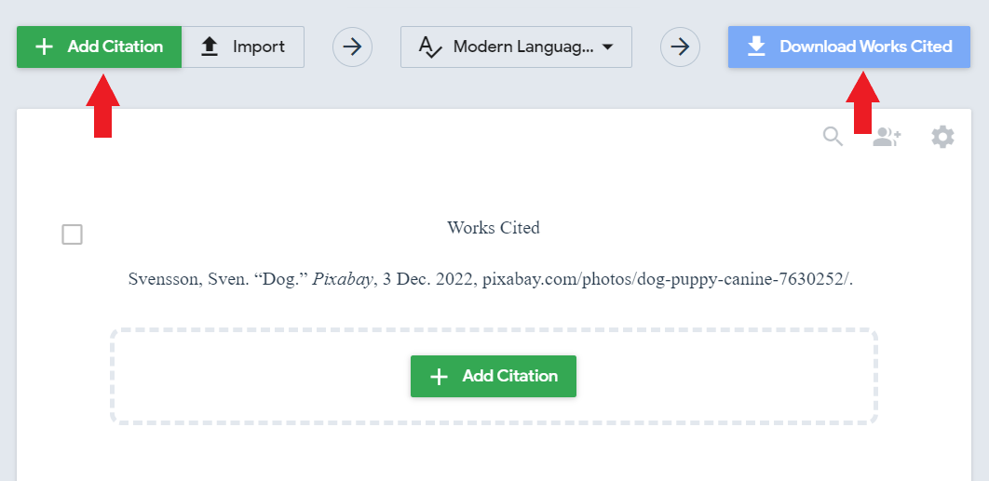Tick the select-all checkbox beside Works Cited
Screen dimensions: 989x481
72,234
